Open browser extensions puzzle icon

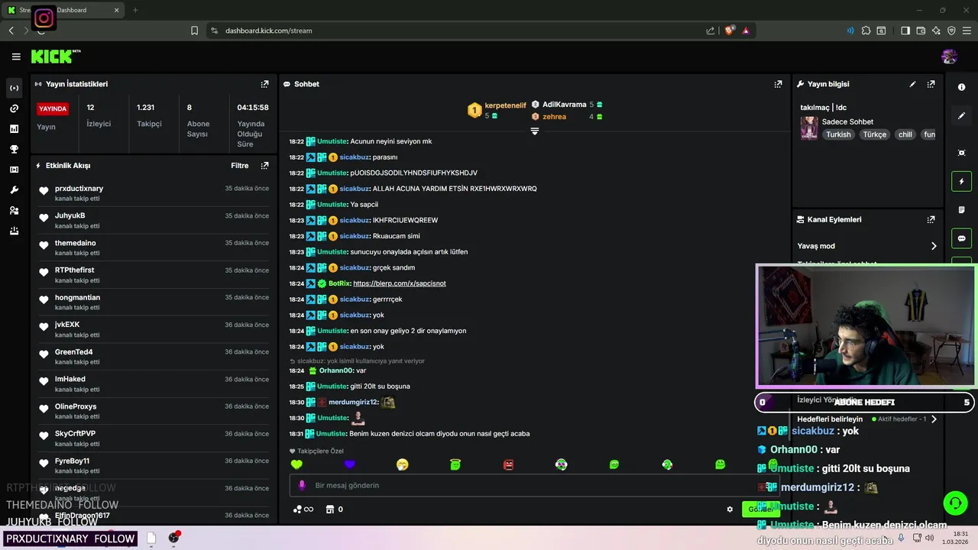click(x=866, y=31)
